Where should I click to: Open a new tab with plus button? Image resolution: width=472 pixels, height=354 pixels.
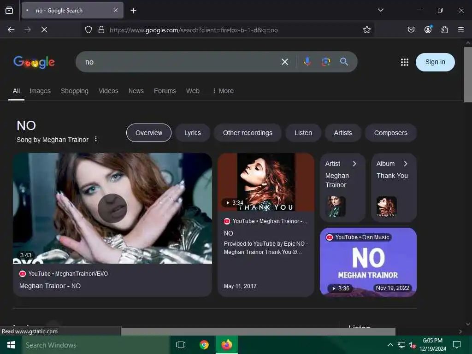133,11
